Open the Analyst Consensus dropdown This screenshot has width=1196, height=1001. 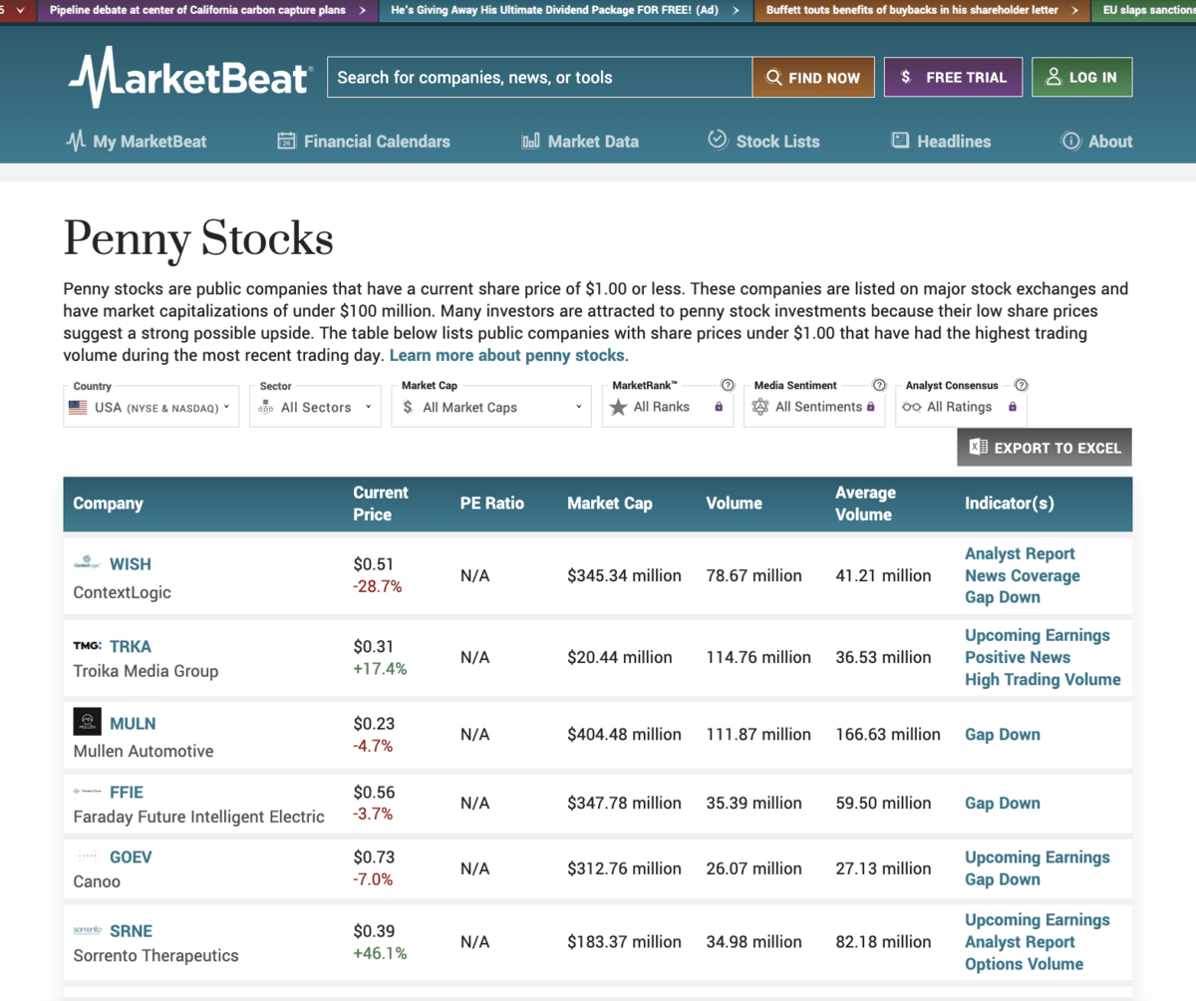(961, 407)
